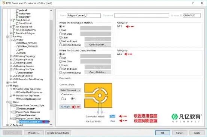Viewport: 207px width, 137px height.
Task: Click the Priorities button
Action: tap(34, 133)
